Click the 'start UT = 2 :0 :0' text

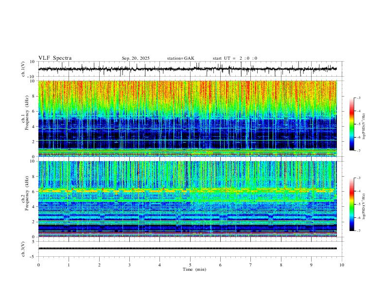click(x=235, y=58)
